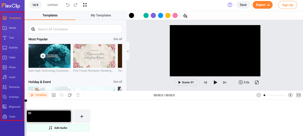Image resolution: width=303 pixels, height=136 pixels.
Task: Expand Most Popular with See all
Action: (117, 39)
